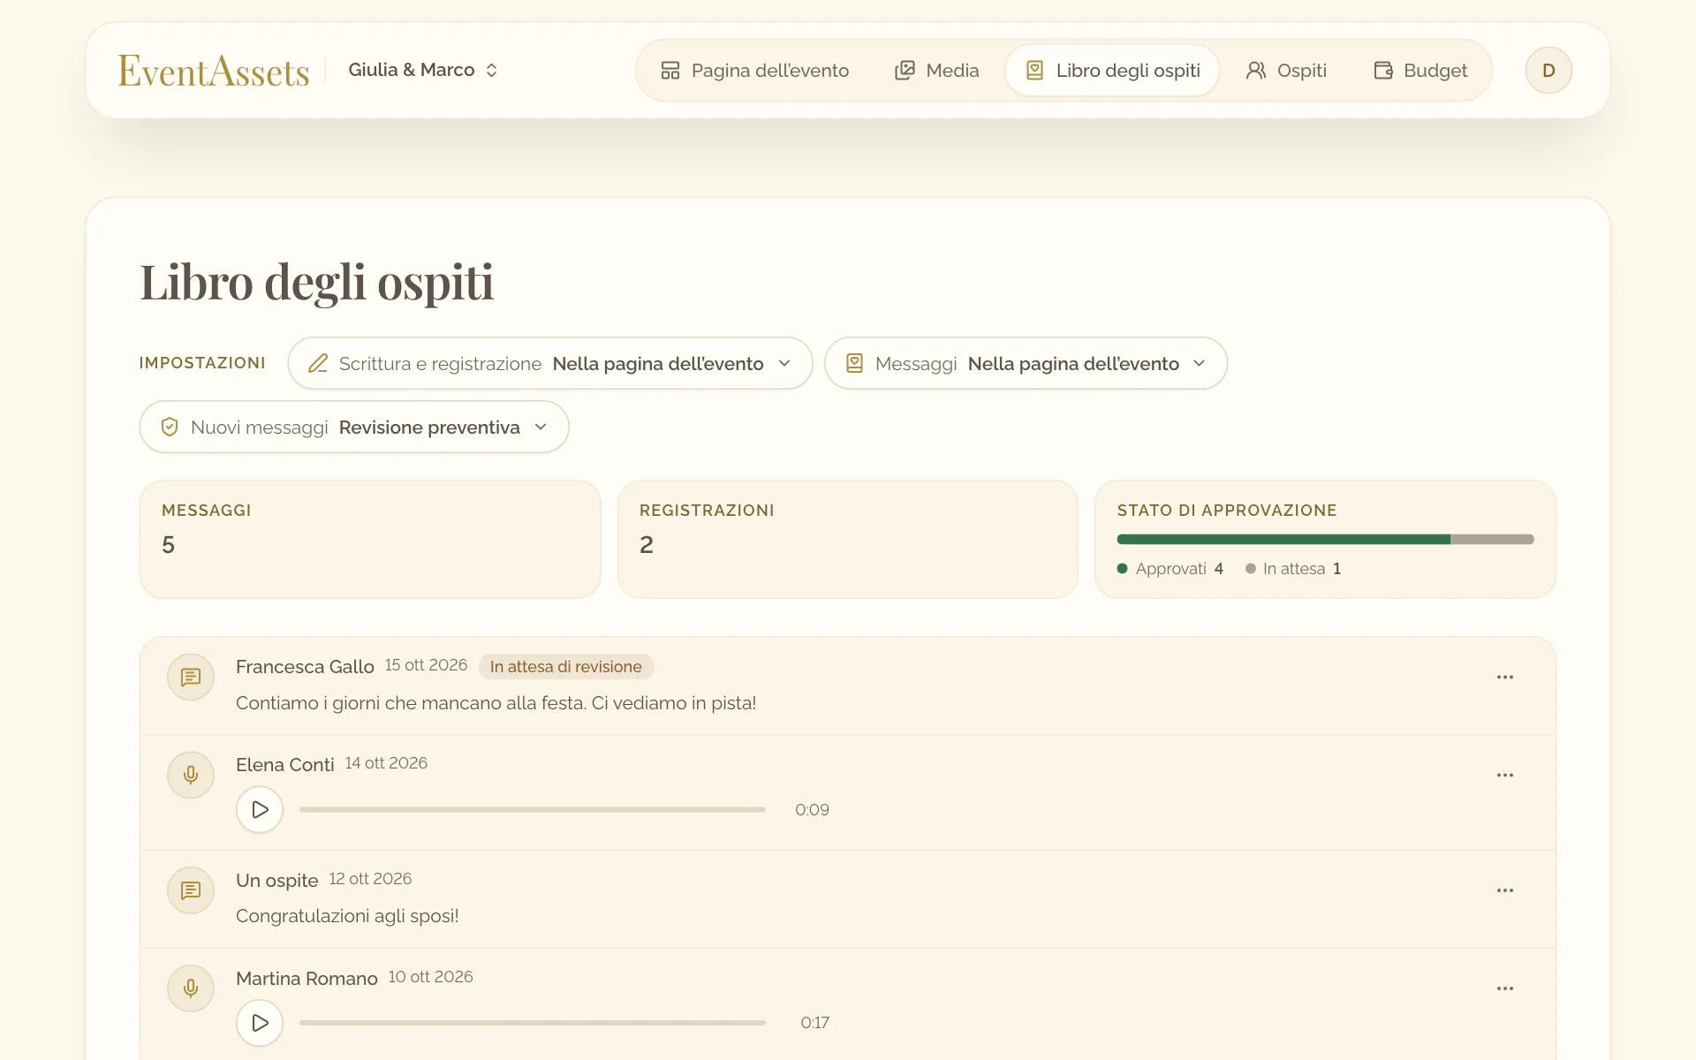Open the Budget tab
The width and height of the screenshot is (1696, 1060).
[1420, 71]
